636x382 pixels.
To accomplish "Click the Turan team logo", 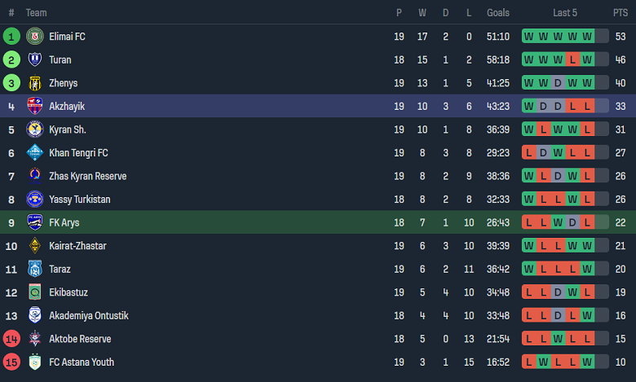I will click(34, 59).
